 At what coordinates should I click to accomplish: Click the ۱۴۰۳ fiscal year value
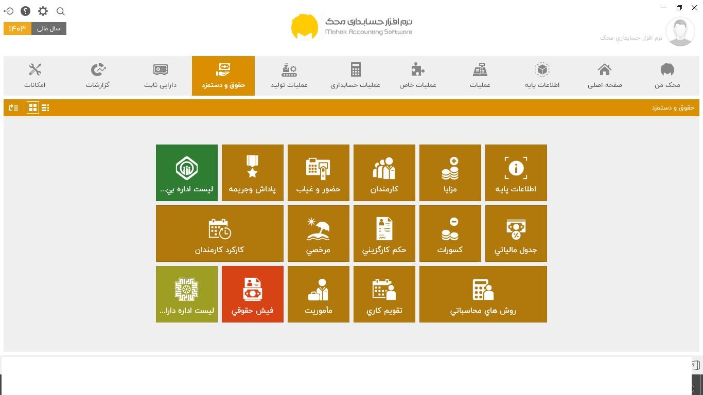coord(17,28)
